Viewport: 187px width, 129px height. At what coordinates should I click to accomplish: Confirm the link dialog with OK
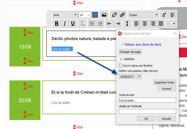point(146,119)
